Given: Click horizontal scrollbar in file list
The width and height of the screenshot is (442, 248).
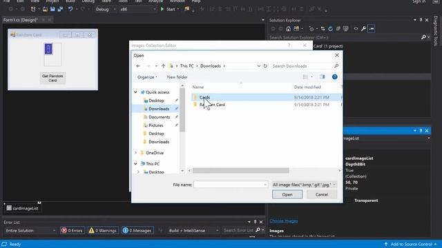Looking at the screenshot, I should (x=241, y=170).
